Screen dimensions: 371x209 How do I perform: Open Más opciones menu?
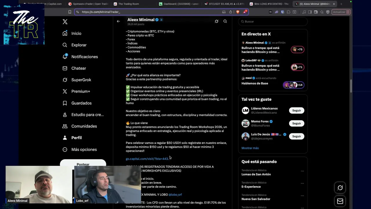tap(80, 149)
